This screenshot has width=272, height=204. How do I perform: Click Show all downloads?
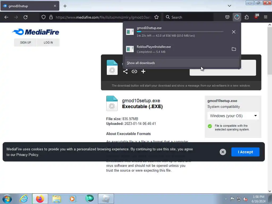pos(182,63)
